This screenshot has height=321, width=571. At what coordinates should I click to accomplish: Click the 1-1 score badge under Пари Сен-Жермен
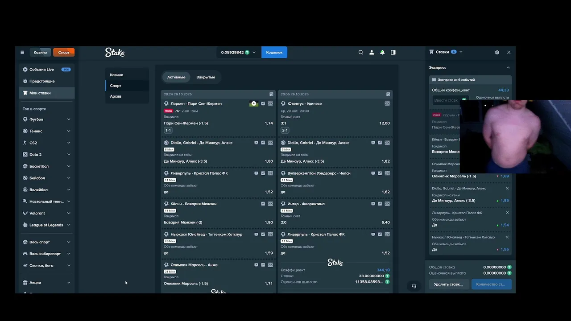coord(168,130)
